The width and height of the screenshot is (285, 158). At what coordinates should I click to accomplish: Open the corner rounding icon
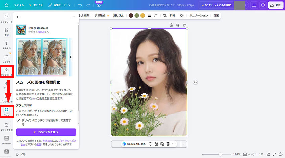(156, 16)
